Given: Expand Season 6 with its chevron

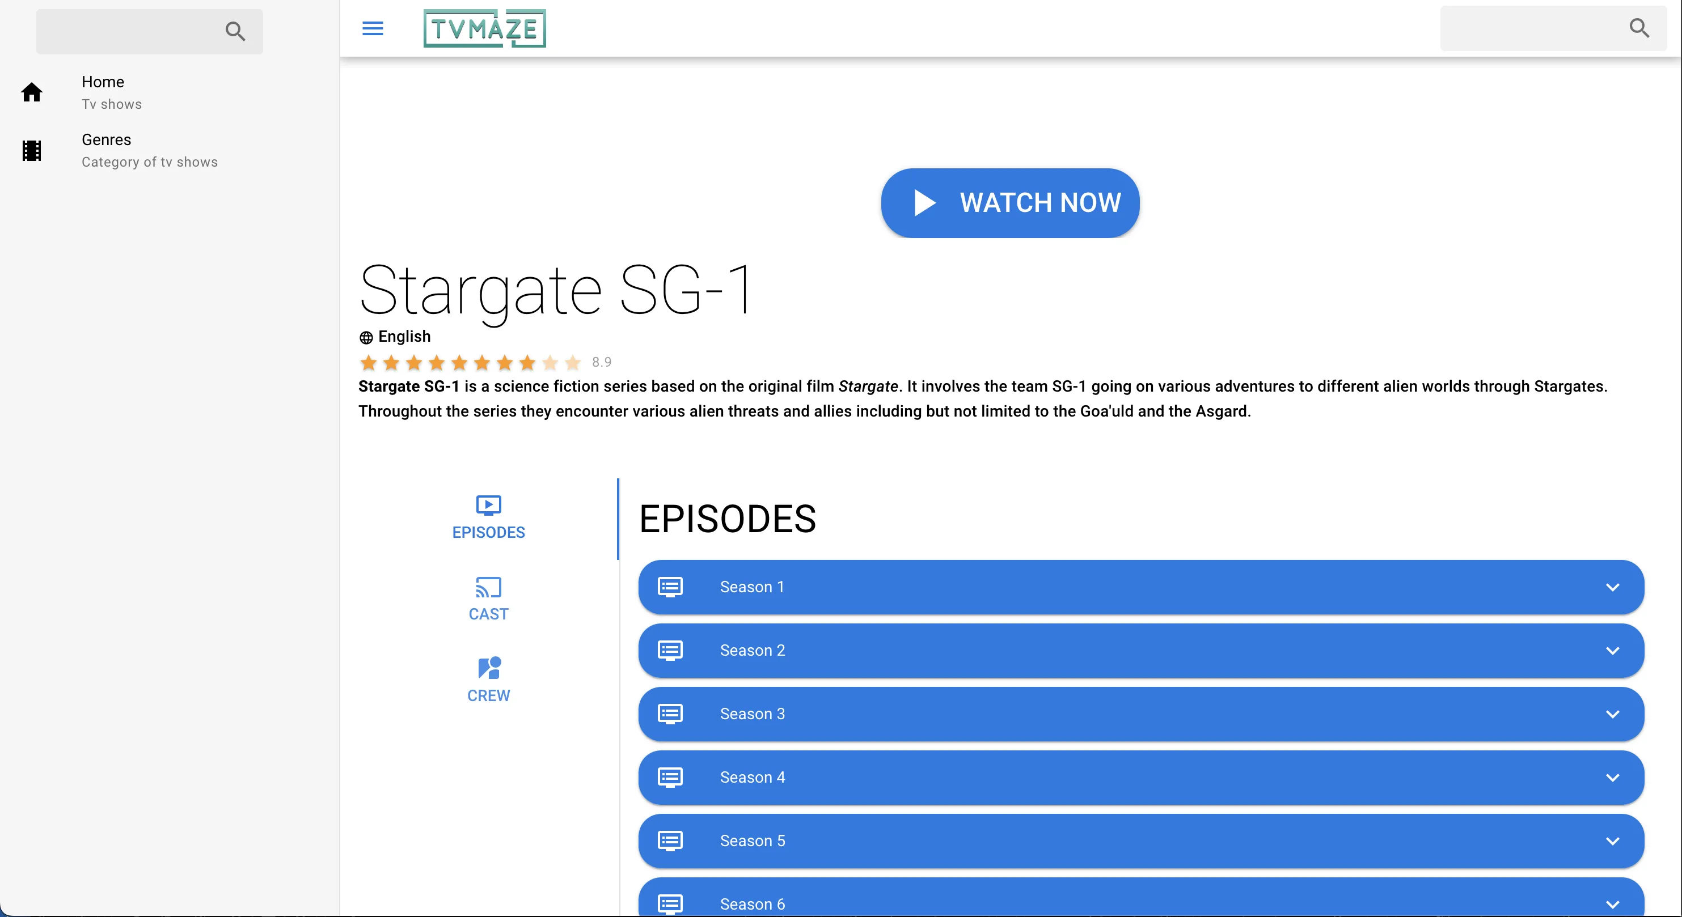Looking at the screenshot, I should (x=1612, y=904).
